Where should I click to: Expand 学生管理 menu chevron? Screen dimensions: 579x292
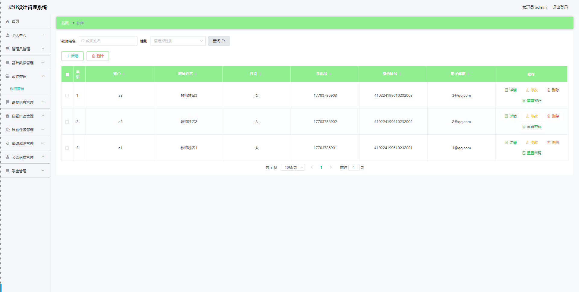(x=43, y=171)
